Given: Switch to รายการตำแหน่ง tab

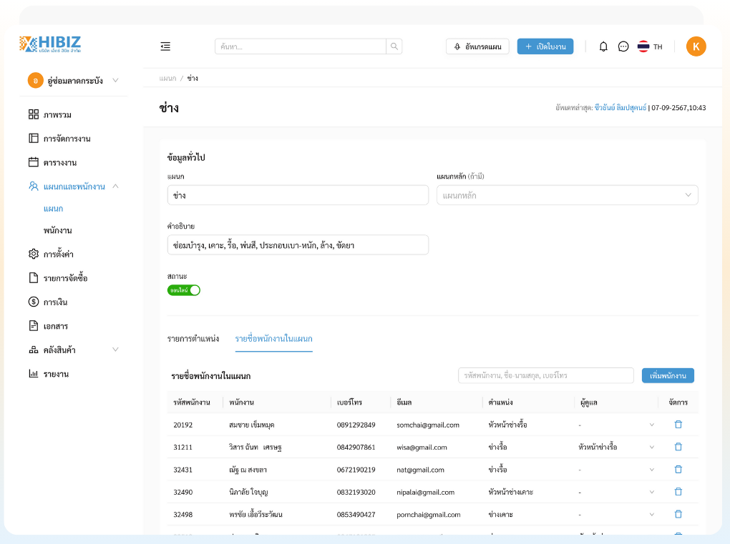Looking at the screenshot, I should (193, 339).
